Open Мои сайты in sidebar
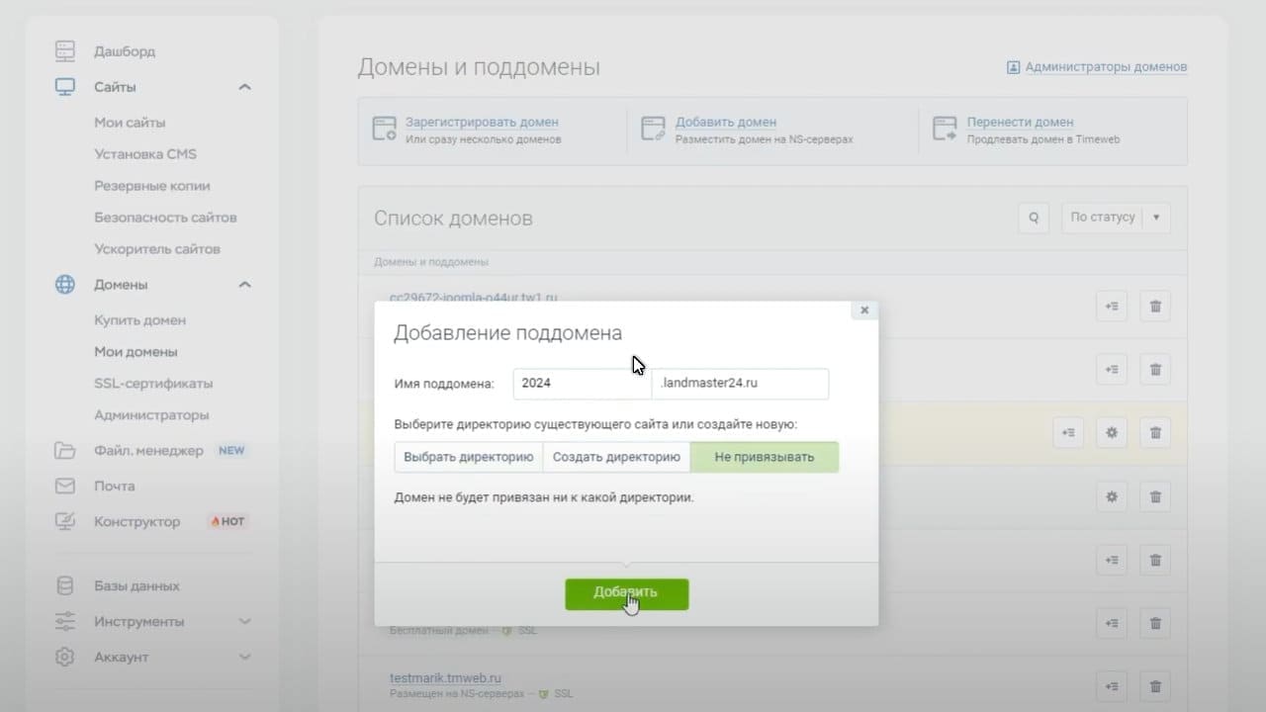The image size is (1266, 712). (x=130, y=123)
